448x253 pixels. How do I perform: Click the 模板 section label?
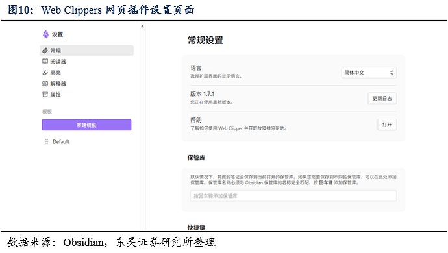47,112
